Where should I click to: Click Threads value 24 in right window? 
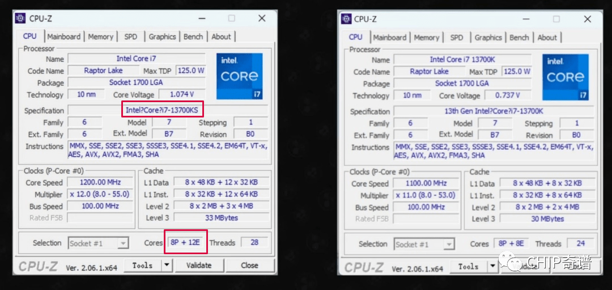(580, 243)
